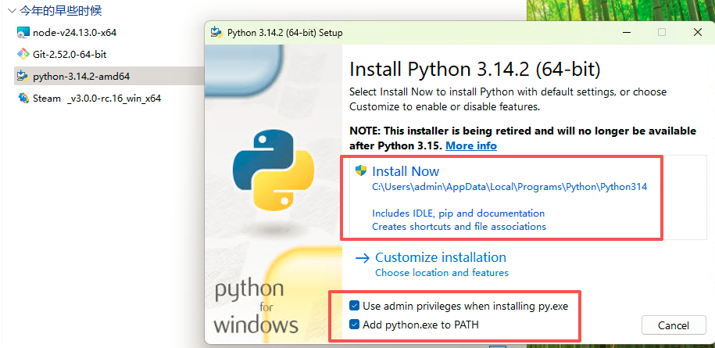Toggle Add python.exe to PATH checkbox

coord(354,325)
